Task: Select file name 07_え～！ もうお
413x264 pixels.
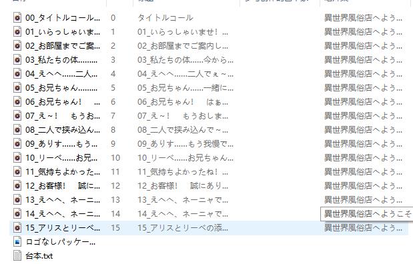Action: point(63,115)
